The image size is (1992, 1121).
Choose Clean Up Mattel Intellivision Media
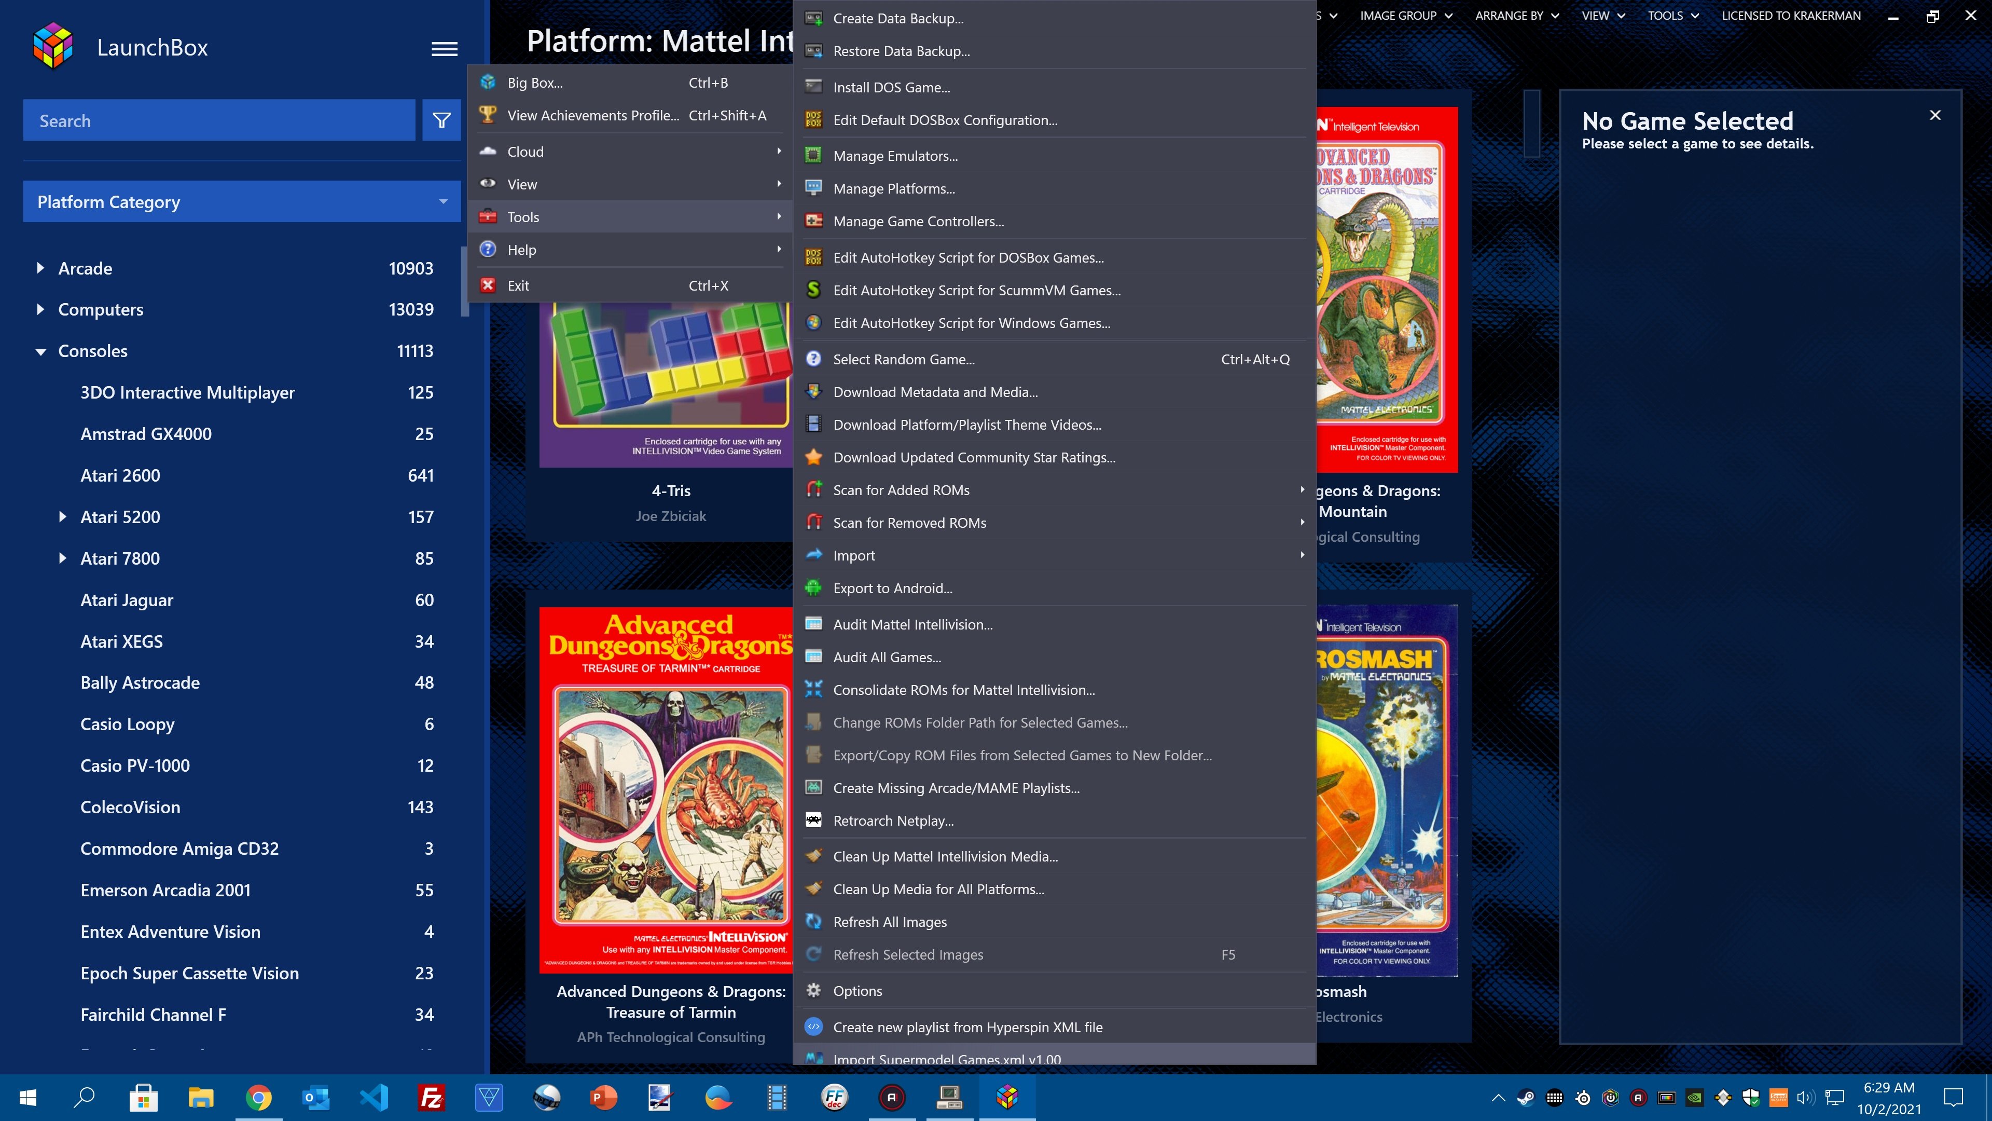click(x=1055, y=856)
